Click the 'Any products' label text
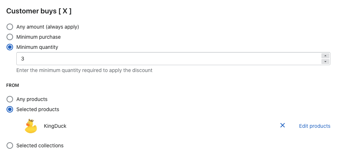The image size is (337, 156). tap(32, 99)
